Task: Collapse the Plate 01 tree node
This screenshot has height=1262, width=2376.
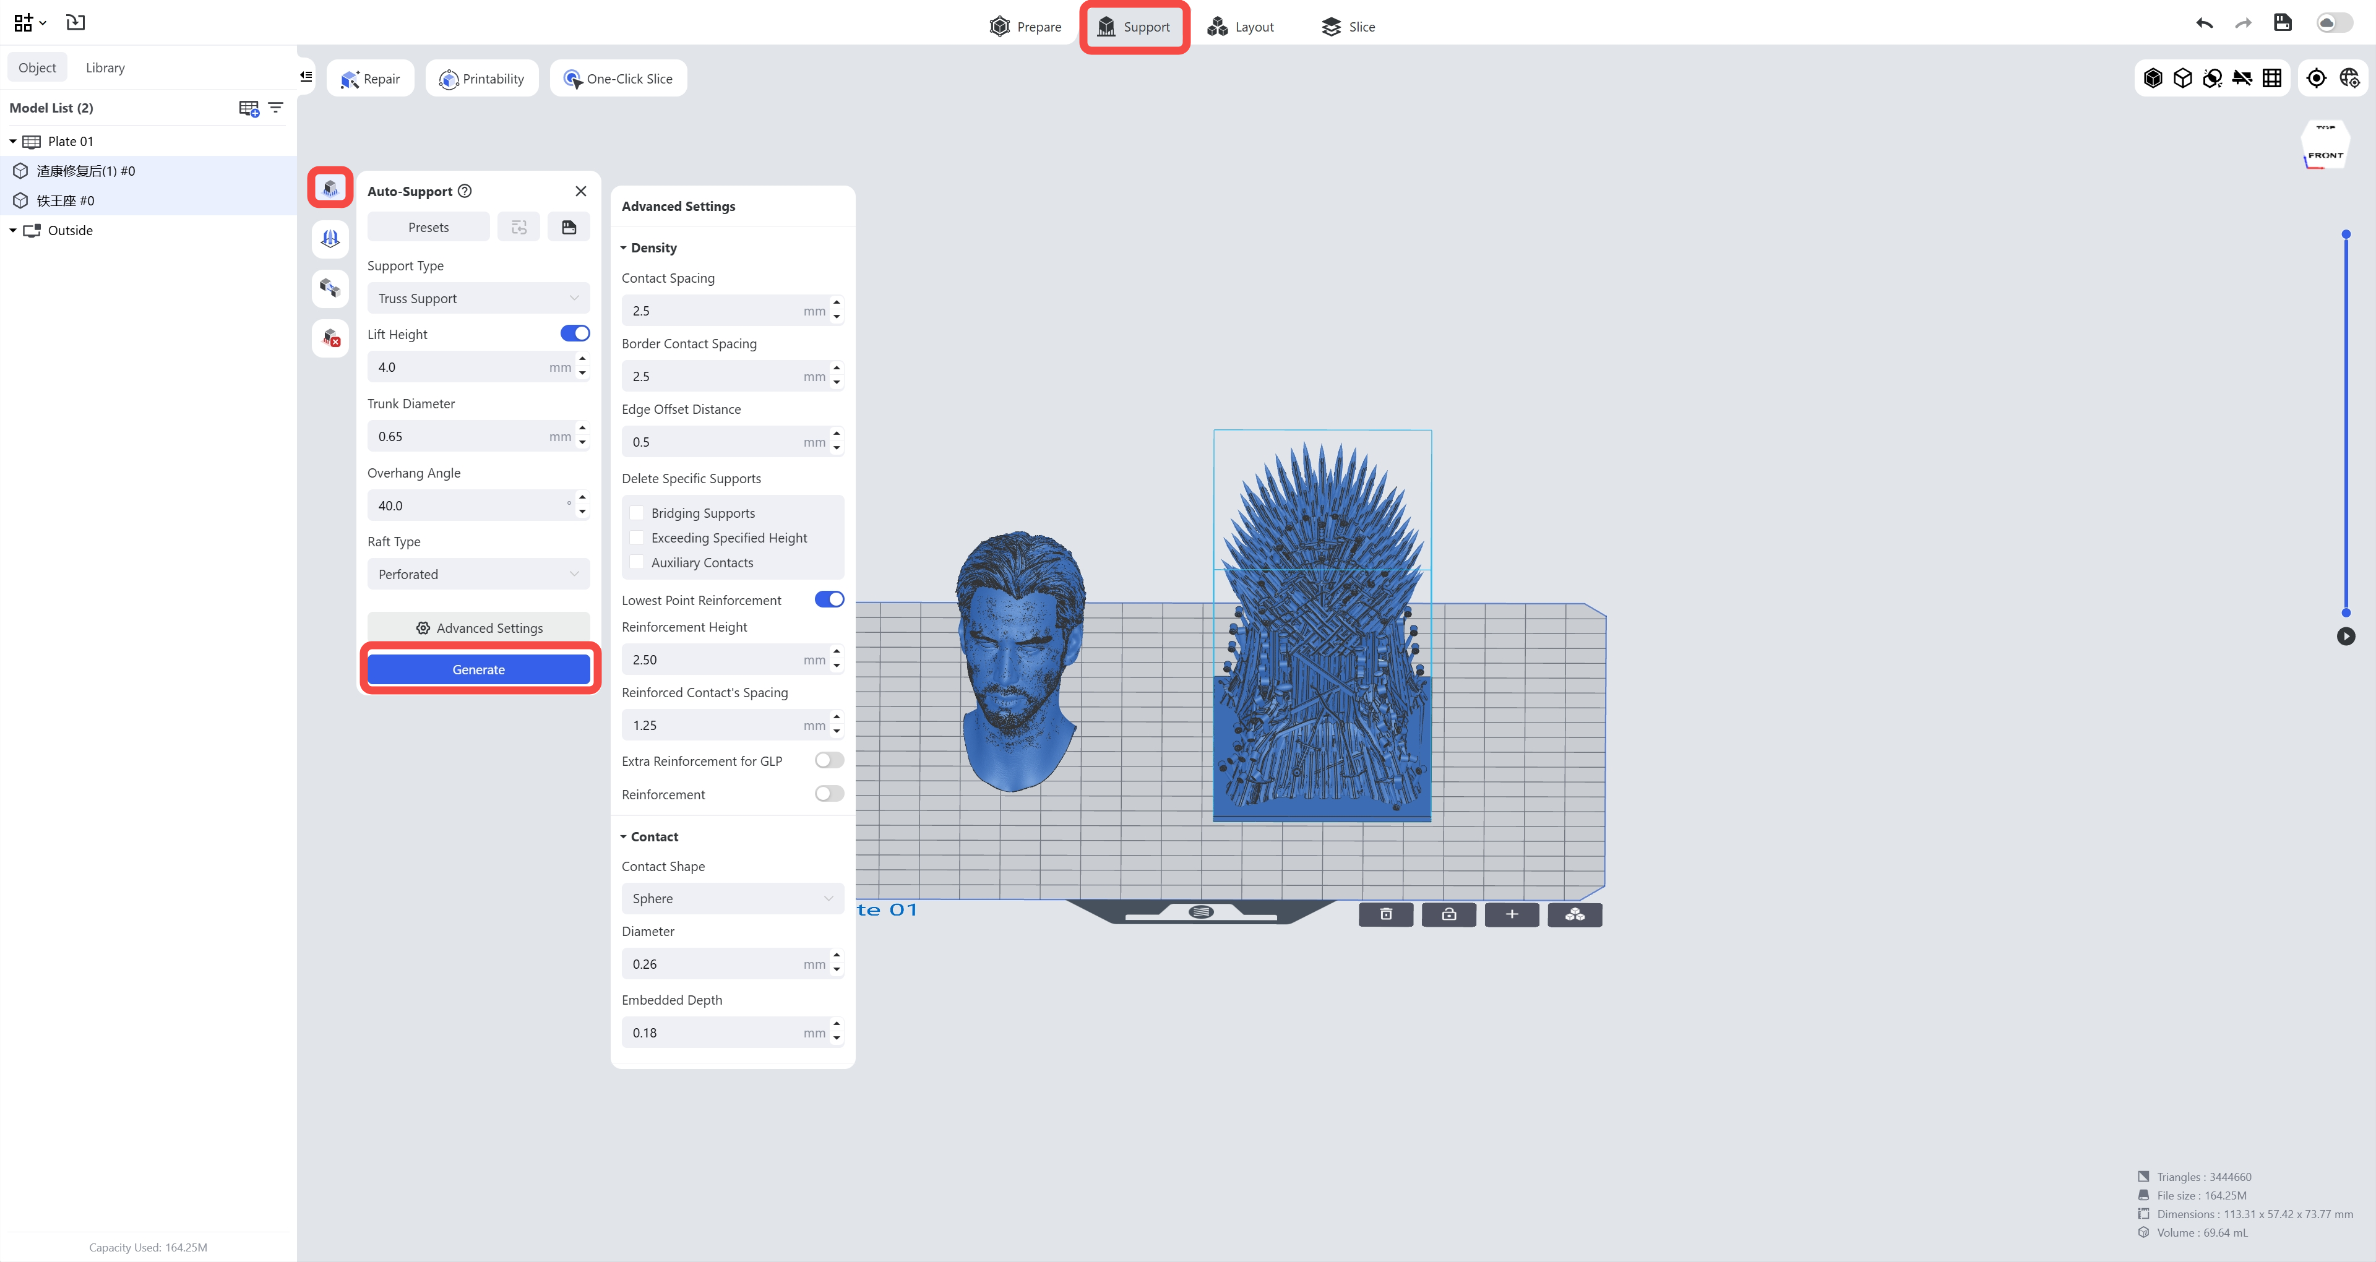Action: coord(13,141)
